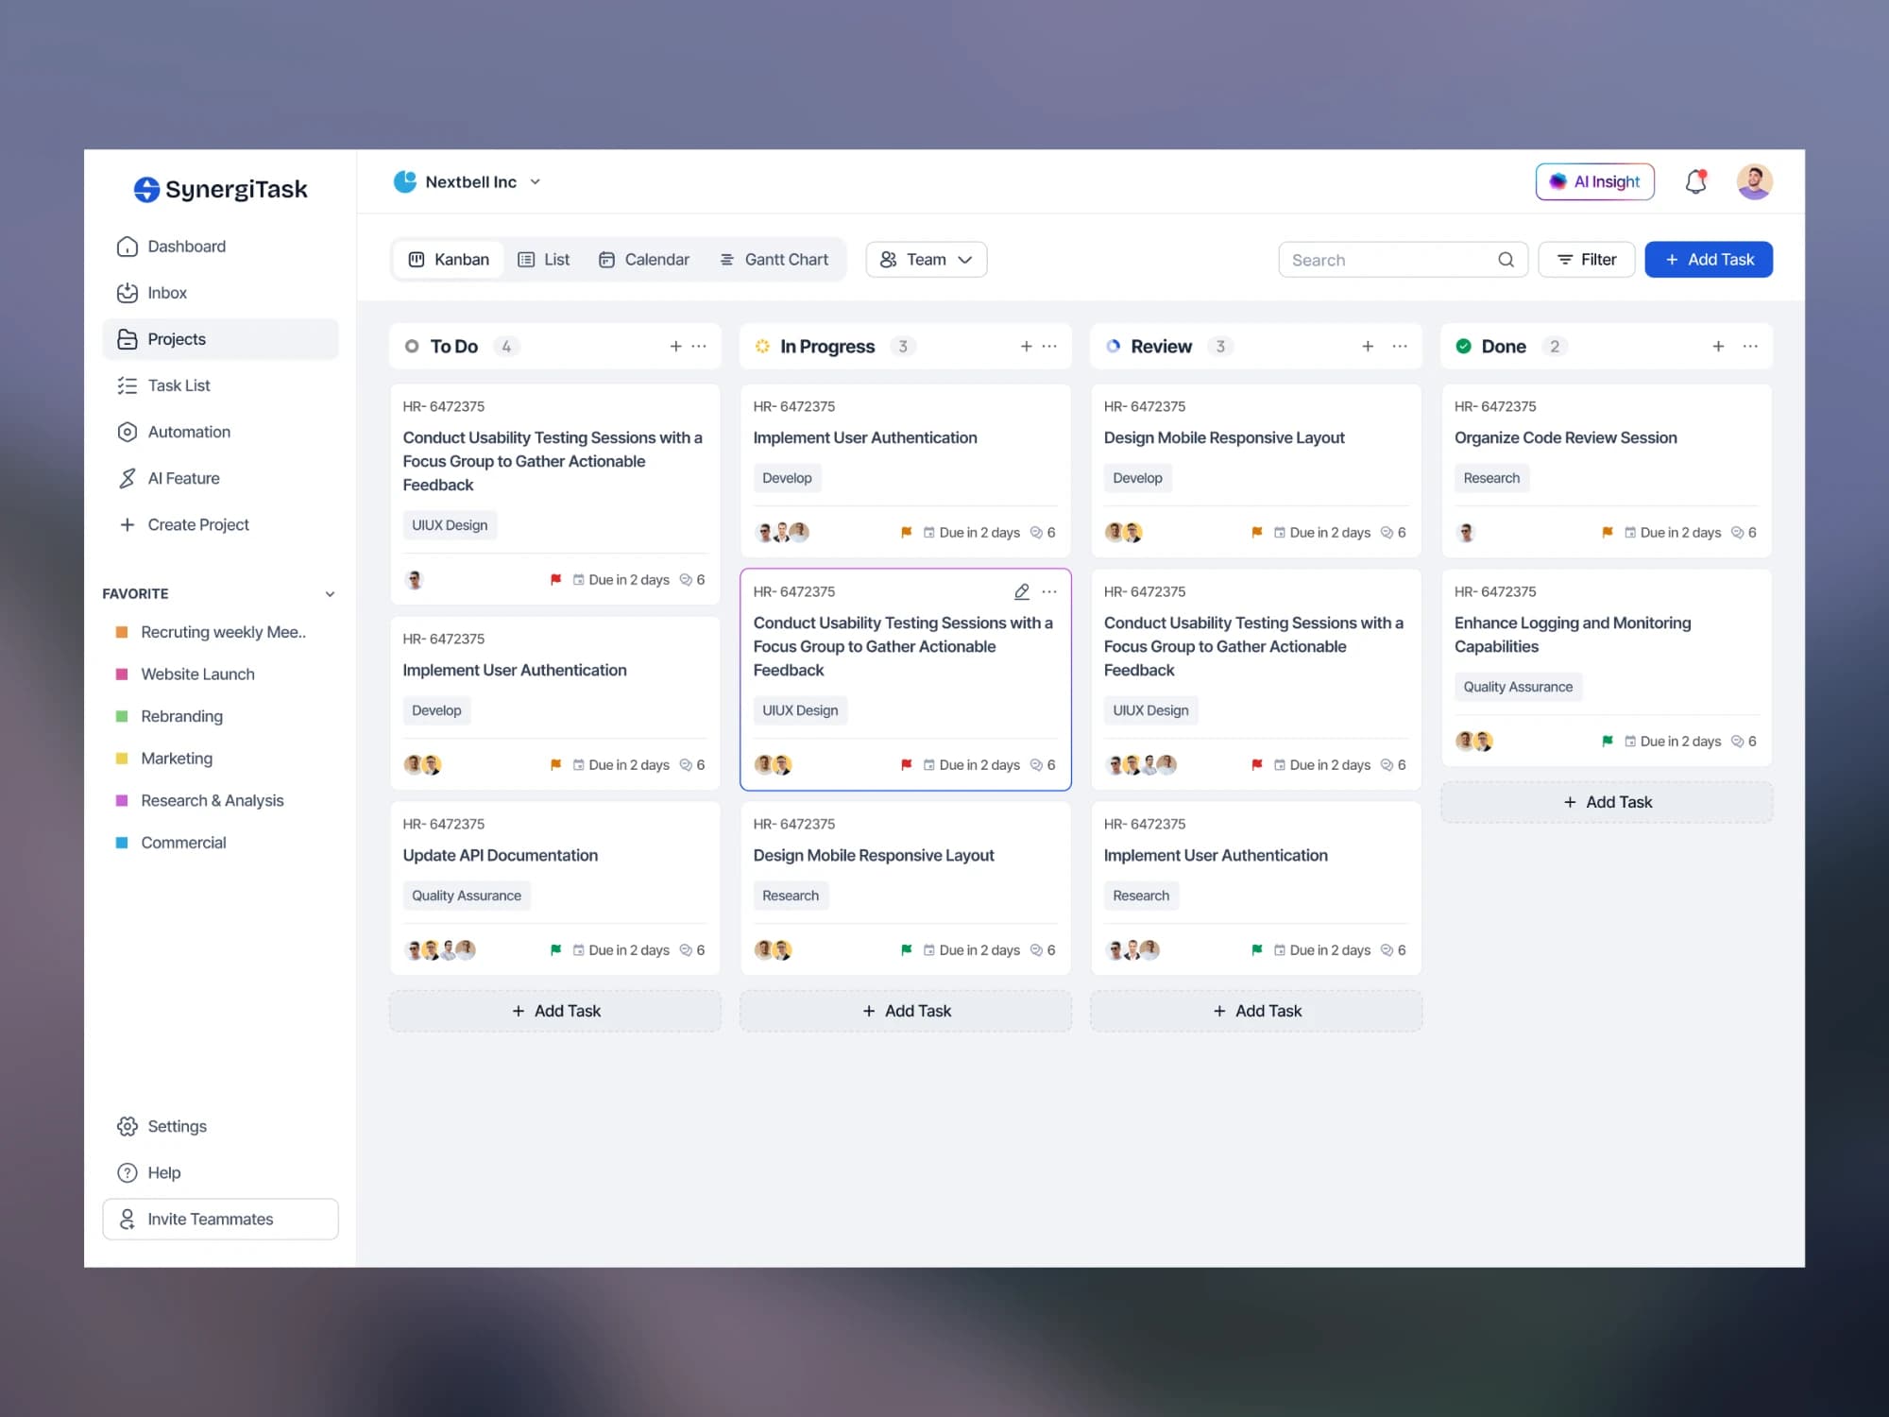The height and width of the screenshot is (1417, 1889).
Task: Open the Research & Analysis favorite project
Action: pyautogui.click(x=199, y=801)
